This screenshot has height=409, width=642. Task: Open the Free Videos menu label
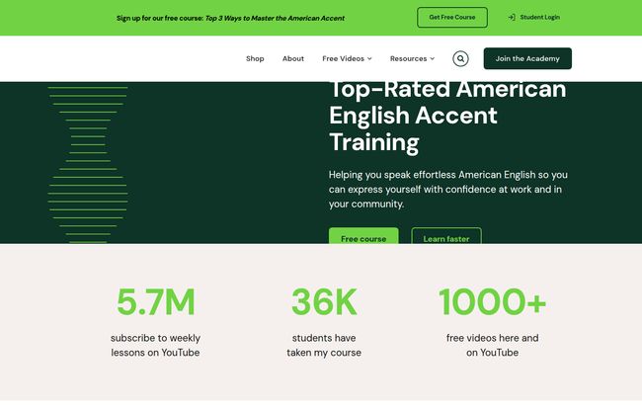click(x=343, y=58)
